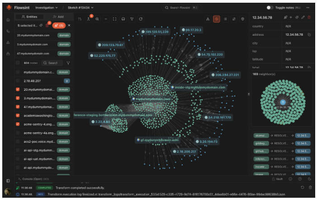Click the zoom out minus toolbar icon

point(106,19)
